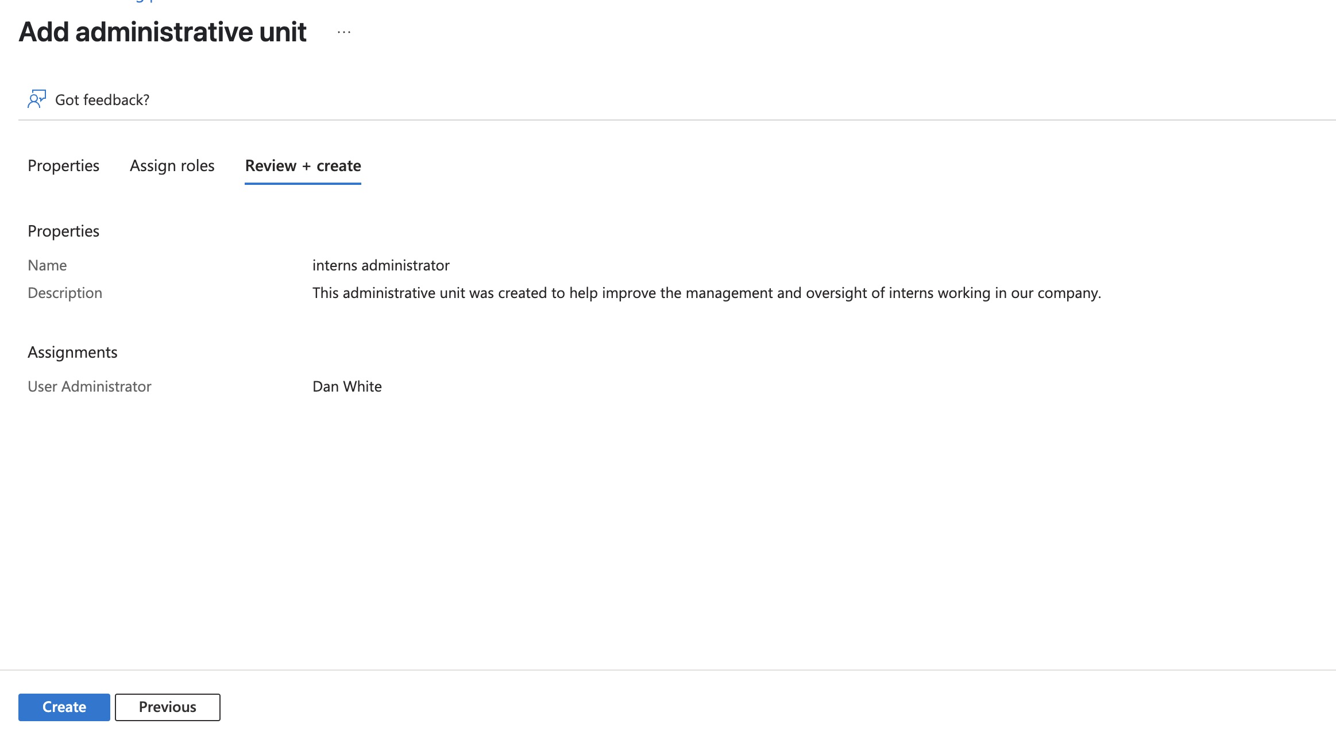Click the User Administrator role label
This screenshot has width=1336, height=743.
point(90,386)
